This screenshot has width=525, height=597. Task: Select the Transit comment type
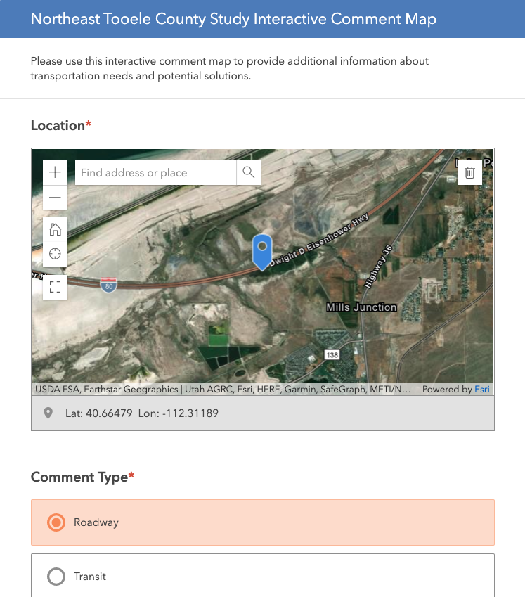point(56,577)
